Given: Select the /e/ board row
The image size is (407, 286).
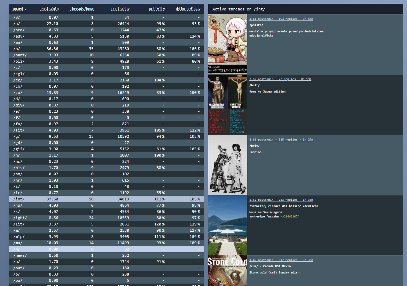Looking at the screenshot, I should click(x=107, y=111).
